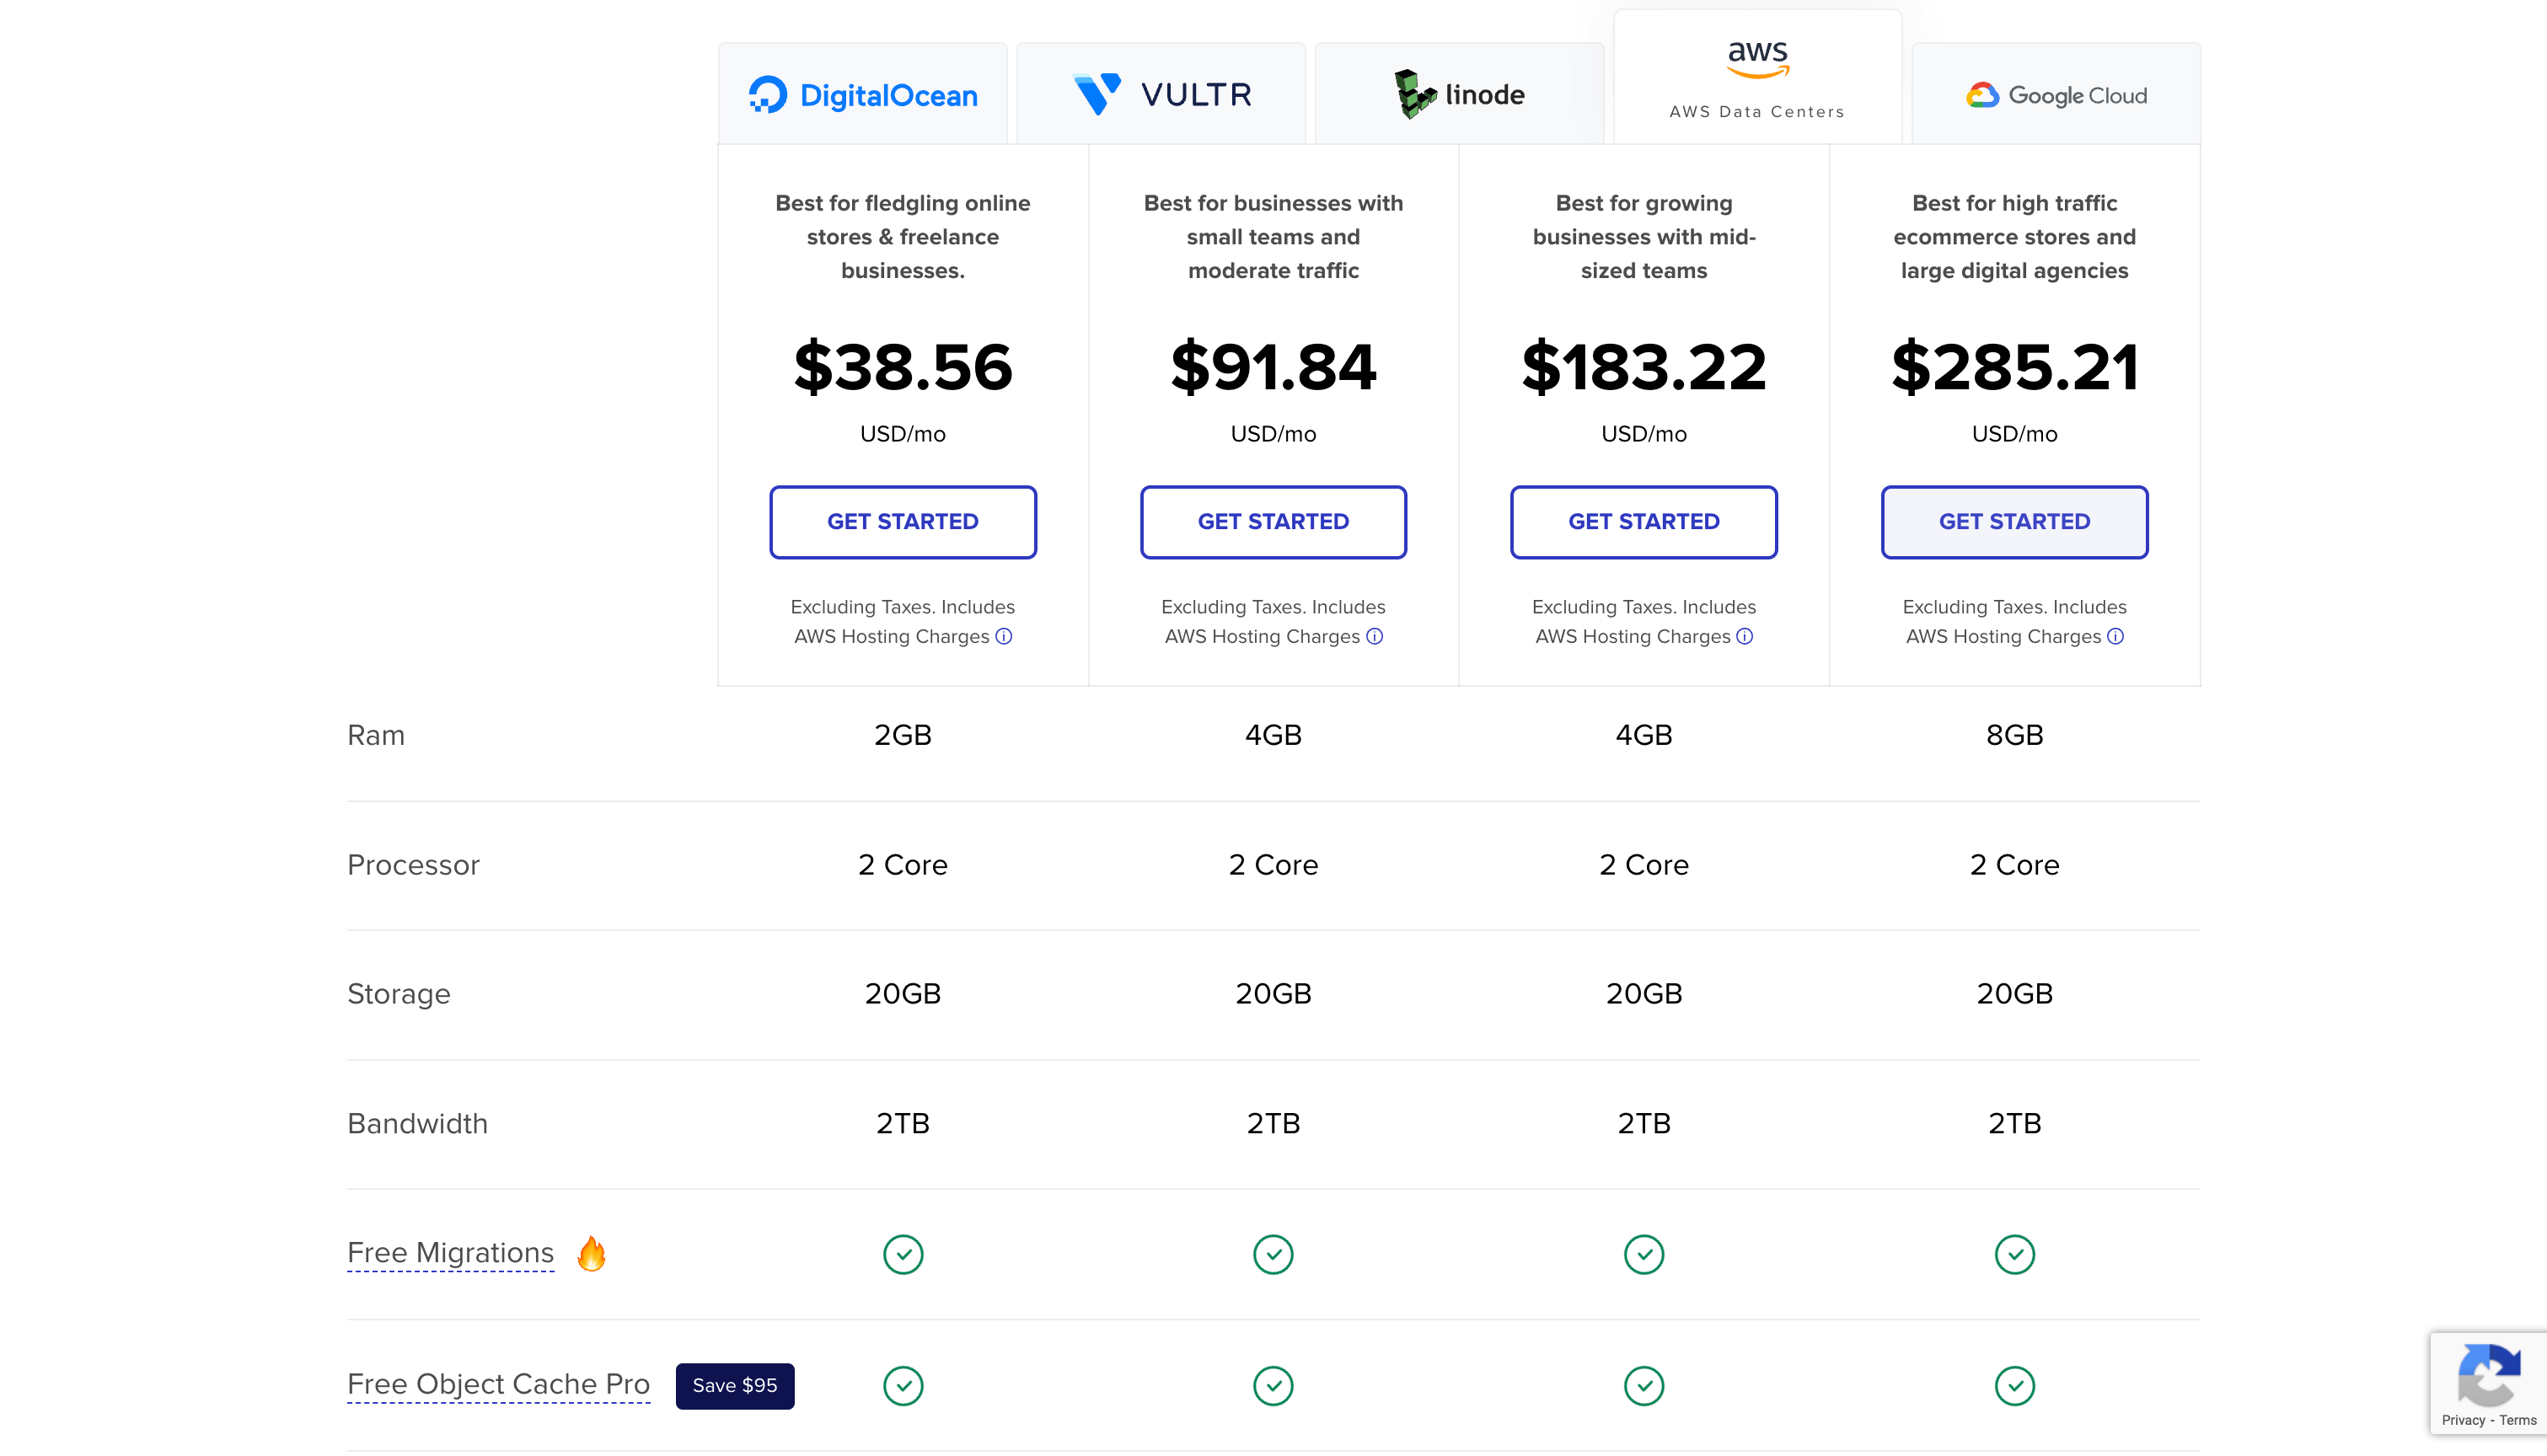Image resolution: width=2547 pixels, height=1456 pixels.
Task: Click the Processor row label
Action: [x=413, y=865]
